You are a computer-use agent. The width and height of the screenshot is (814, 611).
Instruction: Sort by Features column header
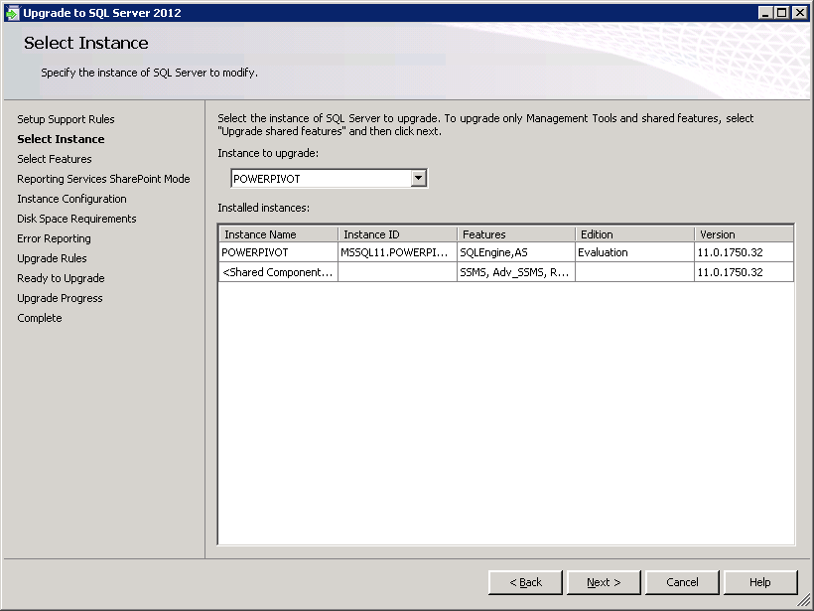pos(516,234)
